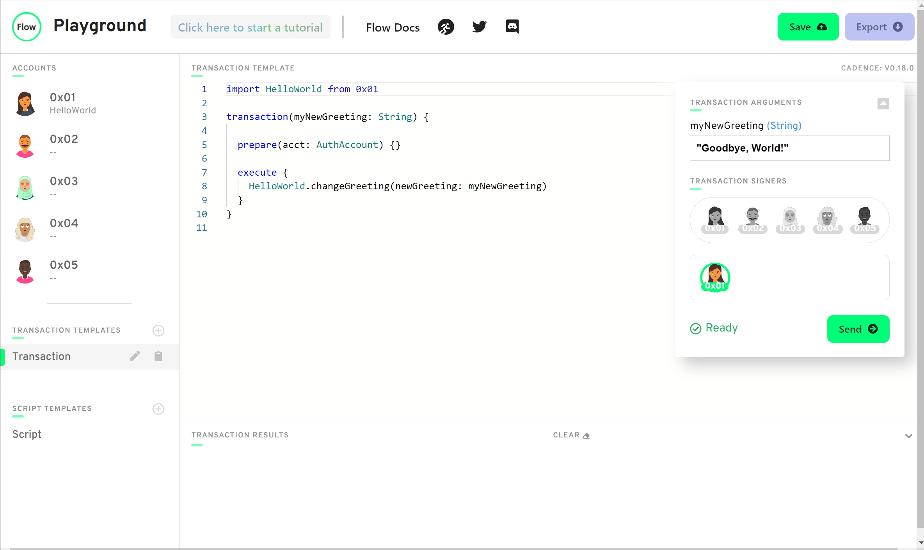
Task: Add a new script template
Action: pyautogui.click(x=158, y=409)
